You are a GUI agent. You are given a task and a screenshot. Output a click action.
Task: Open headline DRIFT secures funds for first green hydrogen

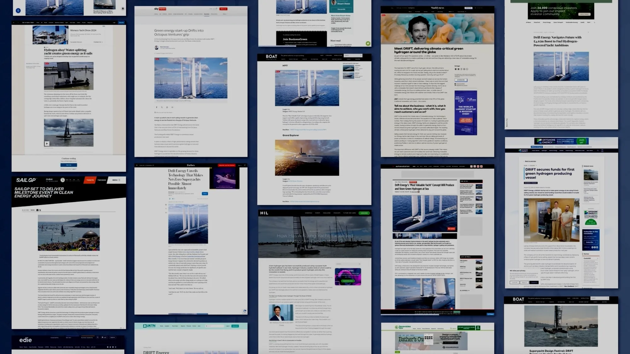[550, 173]
